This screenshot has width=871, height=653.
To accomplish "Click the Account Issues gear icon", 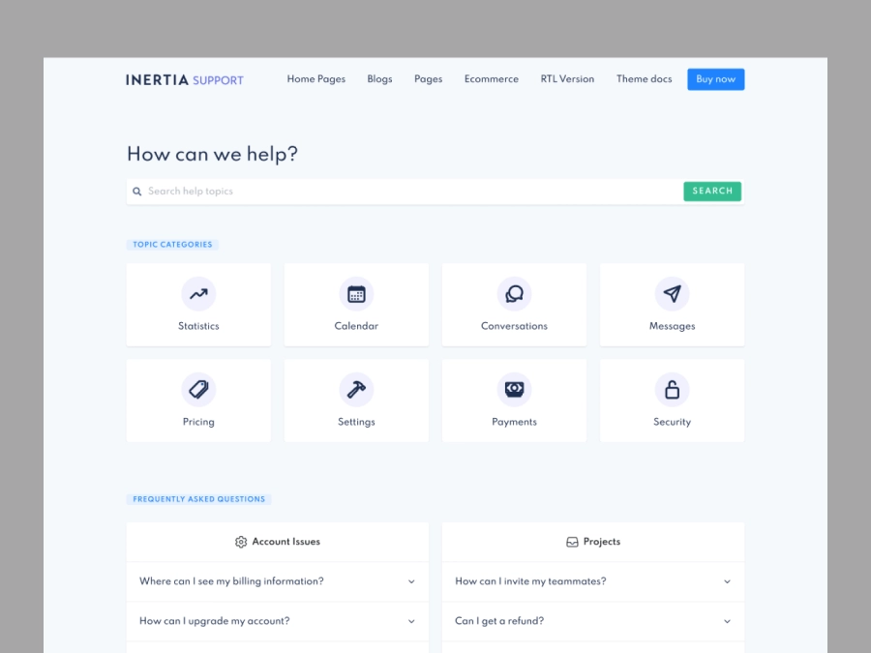I will pos(240,542).
